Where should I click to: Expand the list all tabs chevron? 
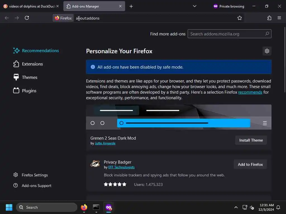pyautogui.click(x=195, y=6)
